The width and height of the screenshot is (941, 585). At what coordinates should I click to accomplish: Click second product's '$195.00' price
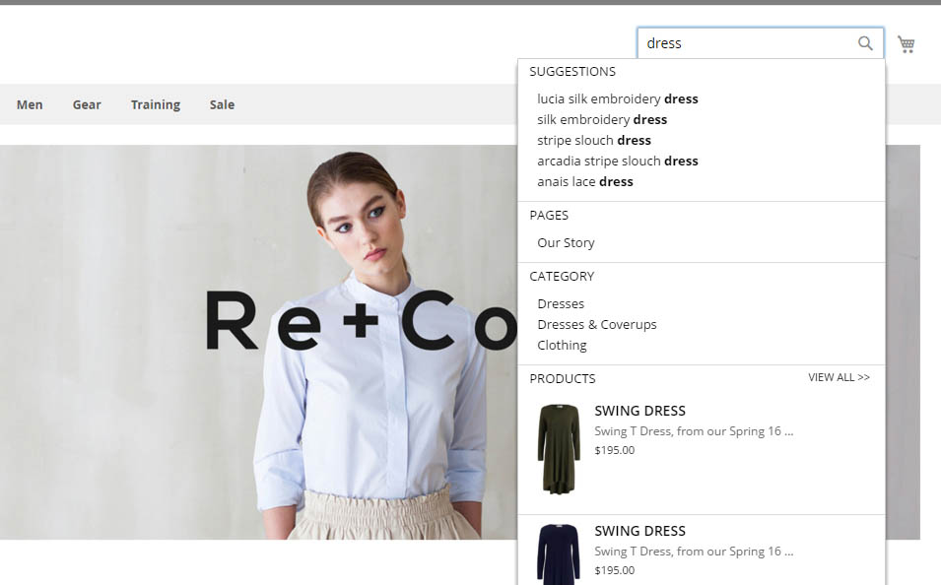[x=614, y=570]
